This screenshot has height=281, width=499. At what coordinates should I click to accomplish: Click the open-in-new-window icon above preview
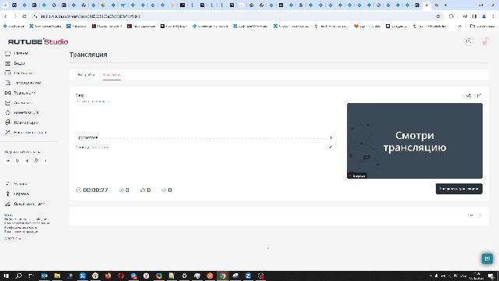coord(479,95)
